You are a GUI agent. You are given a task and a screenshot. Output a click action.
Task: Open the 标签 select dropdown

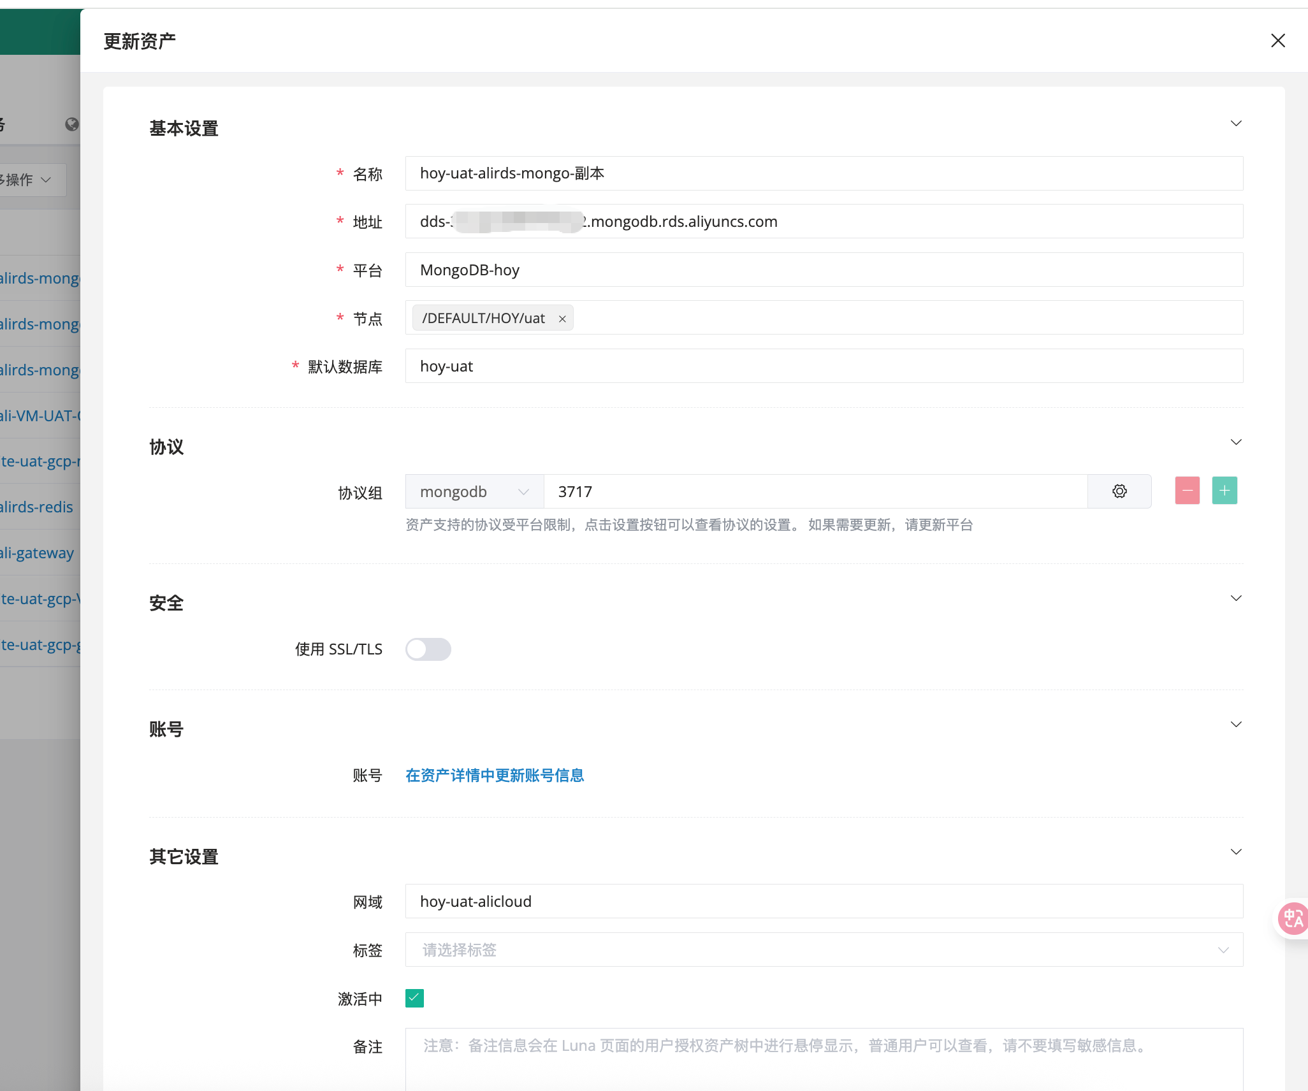tap(824, 950)
